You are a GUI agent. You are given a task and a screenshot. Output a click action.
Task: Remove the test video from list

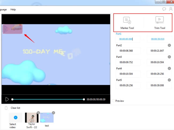click(x=53, y=113)
